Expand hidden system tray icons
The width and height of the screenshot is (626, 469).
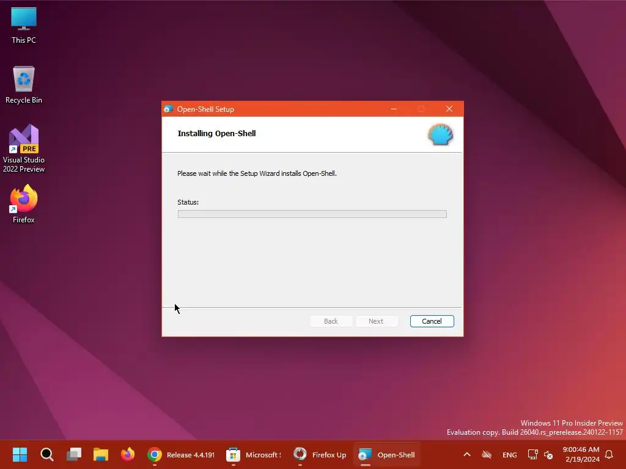(x=466, y=454)
